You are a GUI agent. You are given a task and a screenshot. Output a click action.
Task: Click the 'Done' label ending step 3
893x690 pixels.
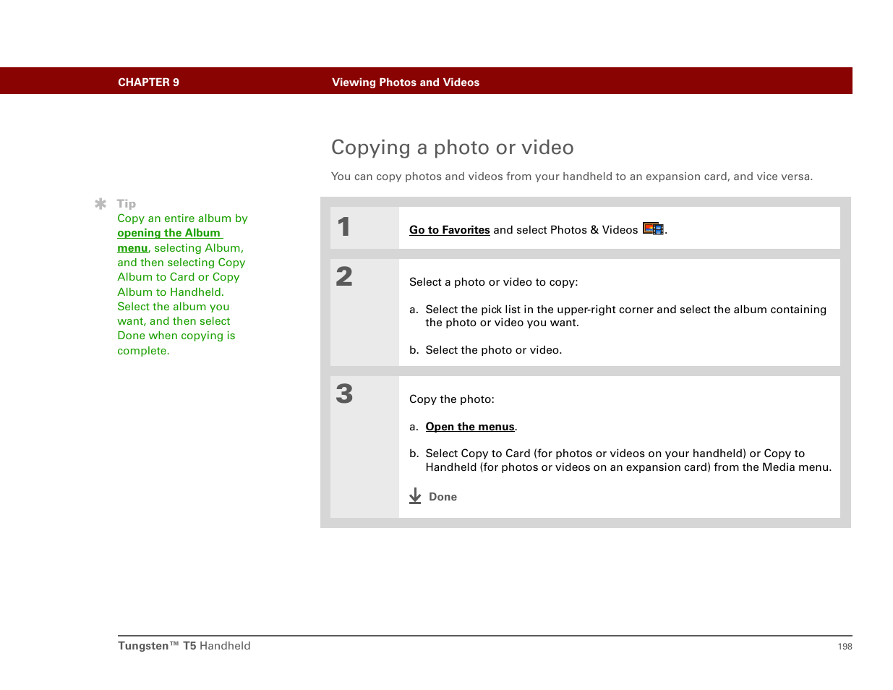443,497
